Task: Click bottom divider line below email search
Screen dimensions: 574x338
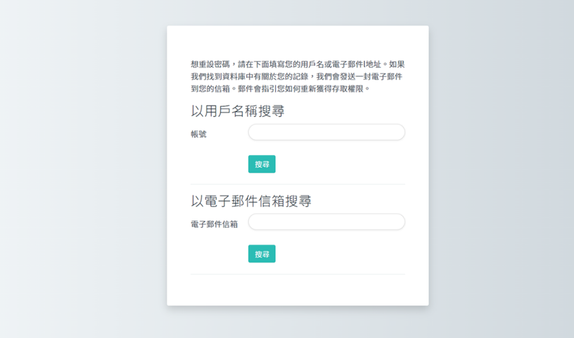Action: [298, 274]
